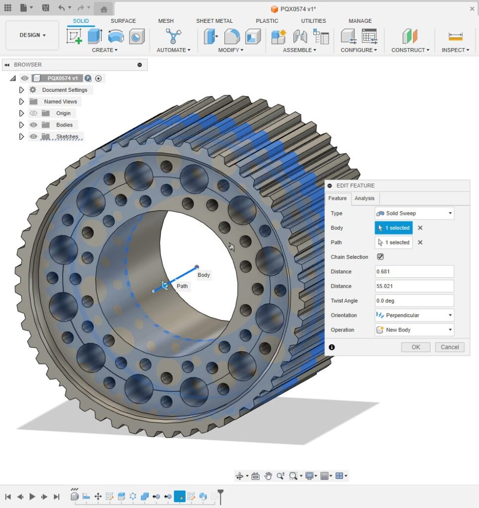Select the Extrude tool in the Create panel

95,36
